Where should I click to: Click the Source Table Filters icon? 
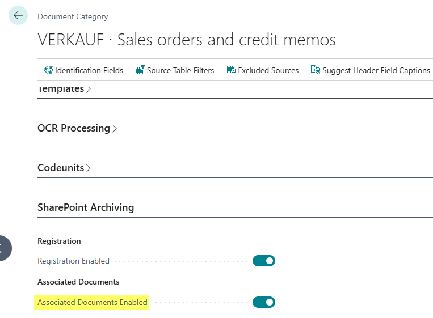(140, 70)
